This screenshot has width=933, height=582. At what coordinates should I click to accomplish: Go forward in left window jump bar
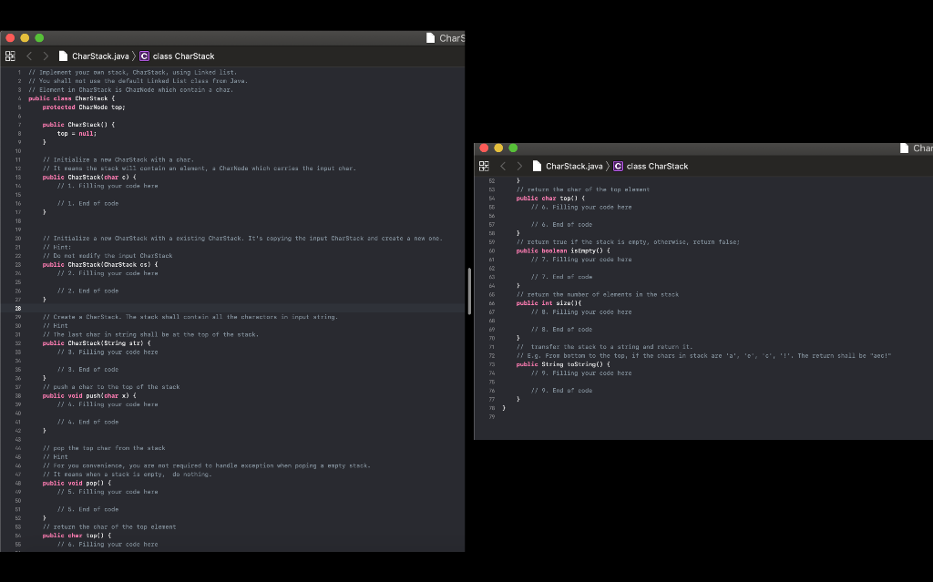tap(46, 56)
